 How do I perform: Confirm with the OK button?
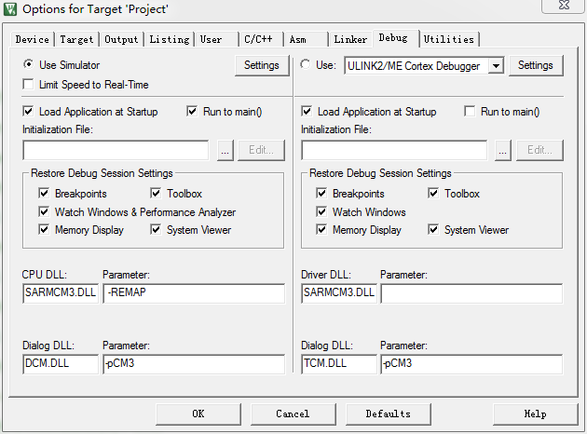coord(198,414)
